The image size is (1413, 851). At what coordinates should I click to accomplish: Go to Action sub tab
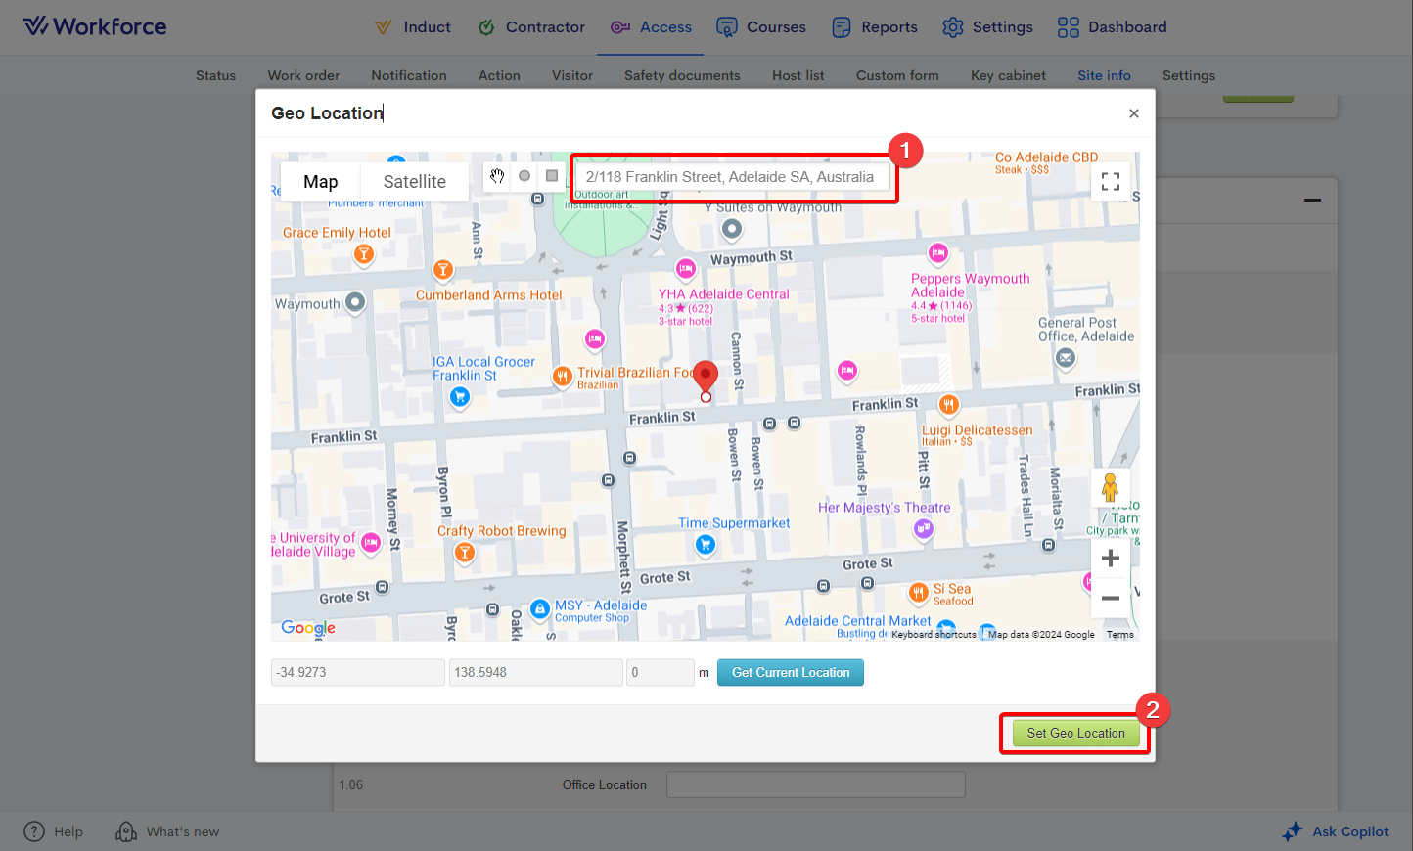499,75
